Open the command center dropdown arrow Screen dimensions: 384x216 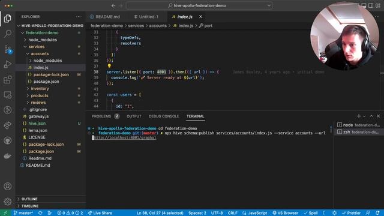point(269,5)
